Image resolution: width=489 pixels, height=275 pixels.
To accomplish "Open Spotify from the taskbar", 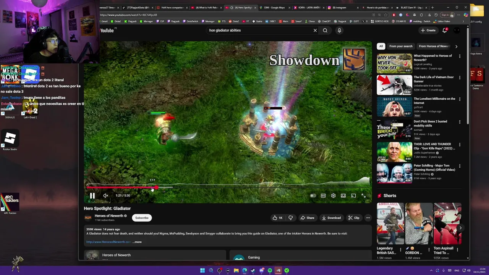I will click(270, 270).
